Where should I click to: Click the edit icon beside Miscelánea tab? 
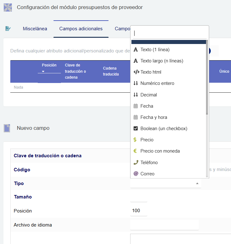pyautogui.click(x=8, y=29)
